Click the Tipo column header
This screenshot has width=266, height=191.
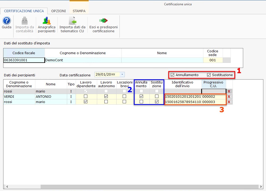point(71,84)
